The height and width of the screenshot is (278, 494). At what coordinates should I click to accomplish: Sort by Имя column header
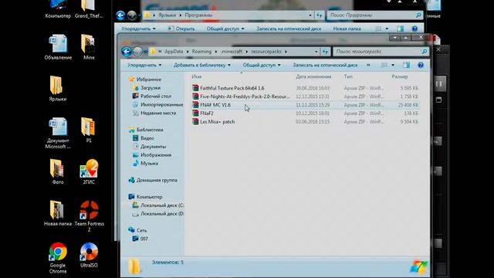point(197,76)
